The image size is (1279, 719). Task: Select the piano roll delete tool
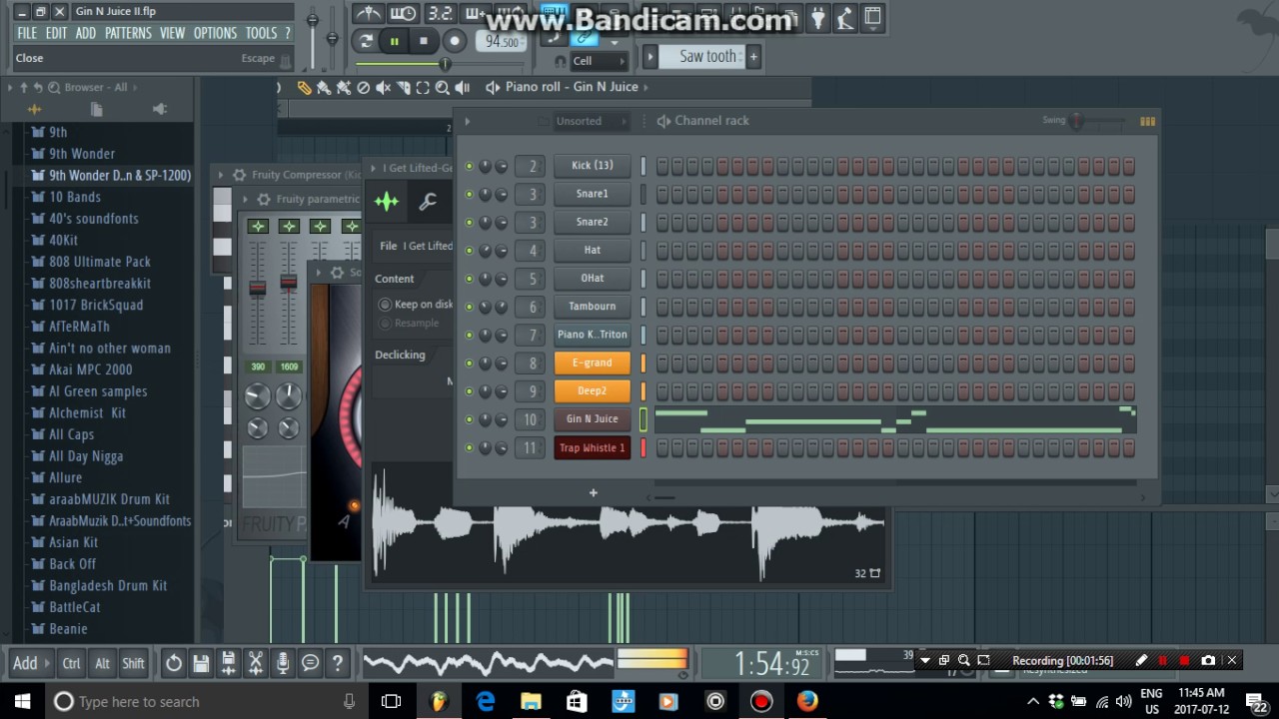[364, 88]
